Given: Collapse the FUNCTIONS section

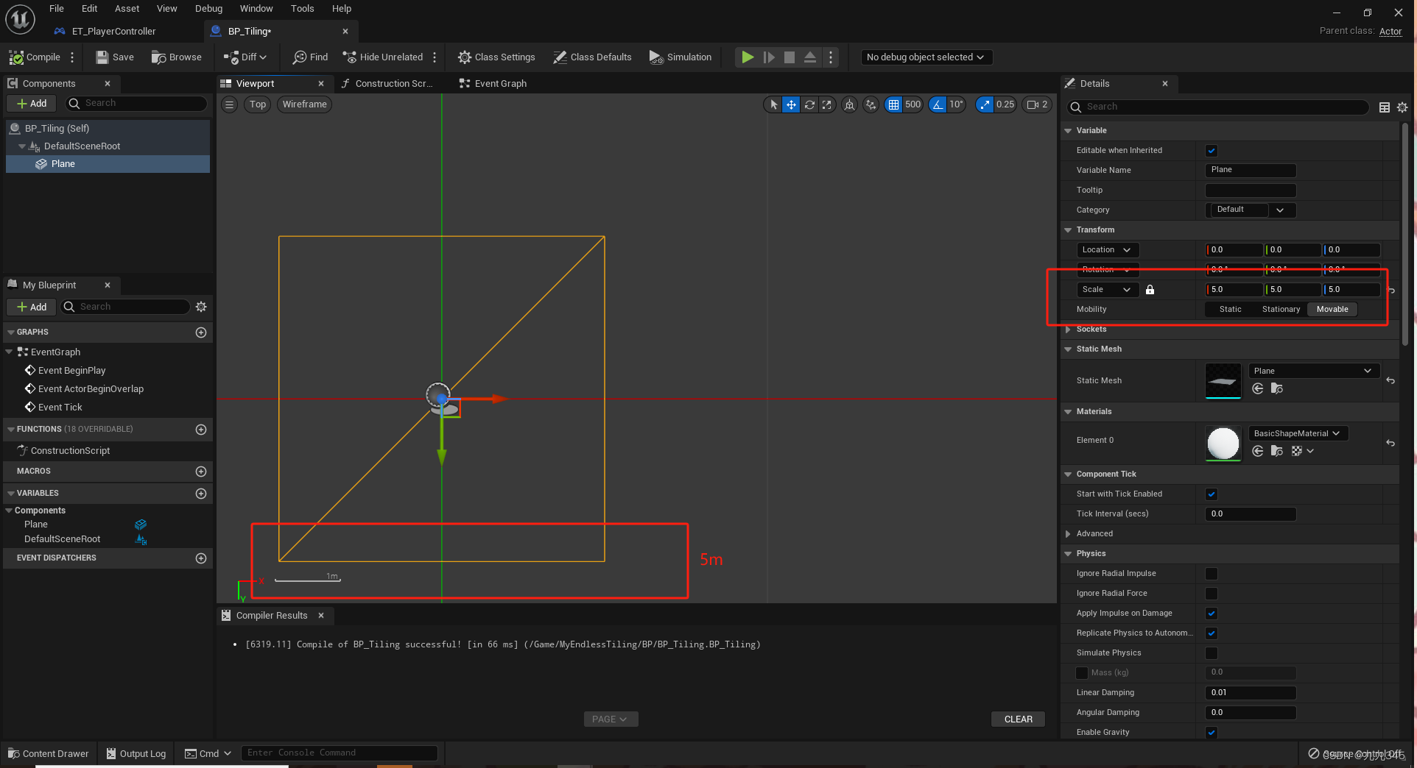Looking at the screenshot, I should click(11, 430).
